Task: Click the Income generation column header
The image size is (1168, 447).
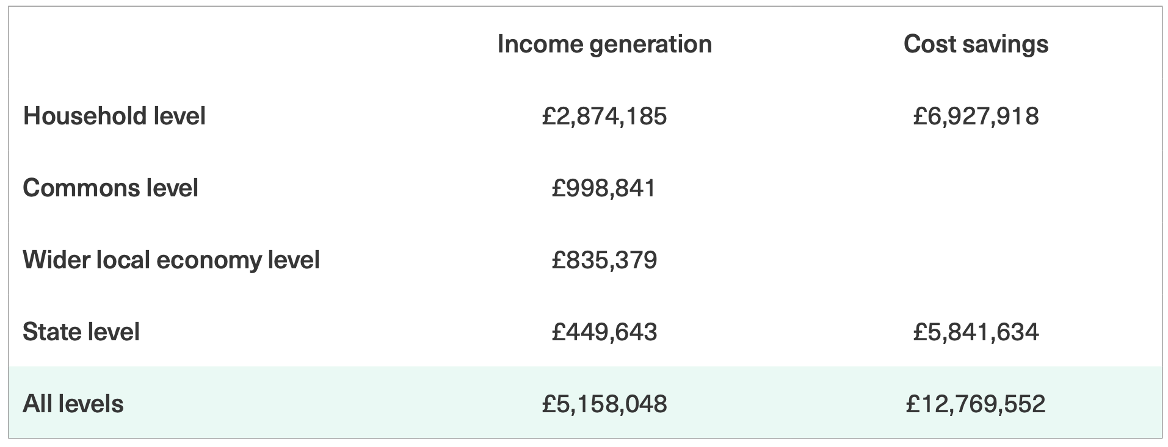Action: (x=604, y=44)
